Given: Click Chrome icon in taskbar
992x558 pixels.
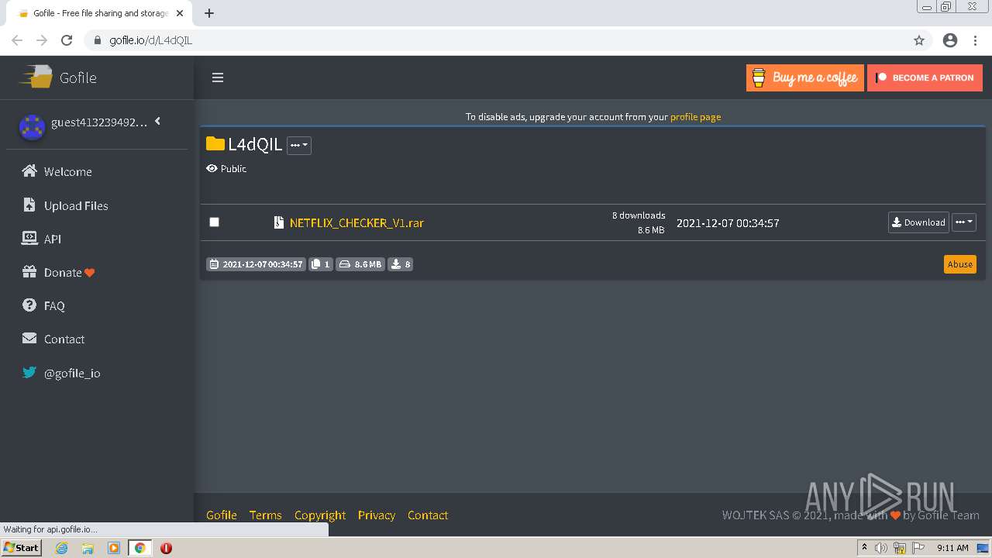Looking at the screenshot, I should [x=139, y=548].
